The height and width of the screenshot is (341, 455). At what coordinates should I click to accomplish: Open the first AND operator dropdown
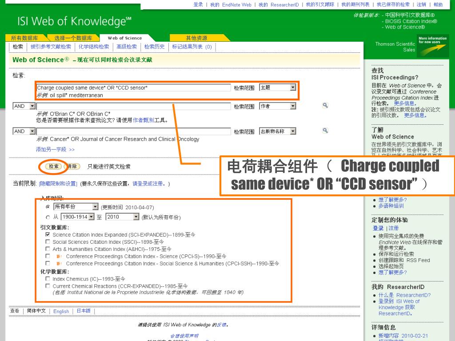click(24, 106)
